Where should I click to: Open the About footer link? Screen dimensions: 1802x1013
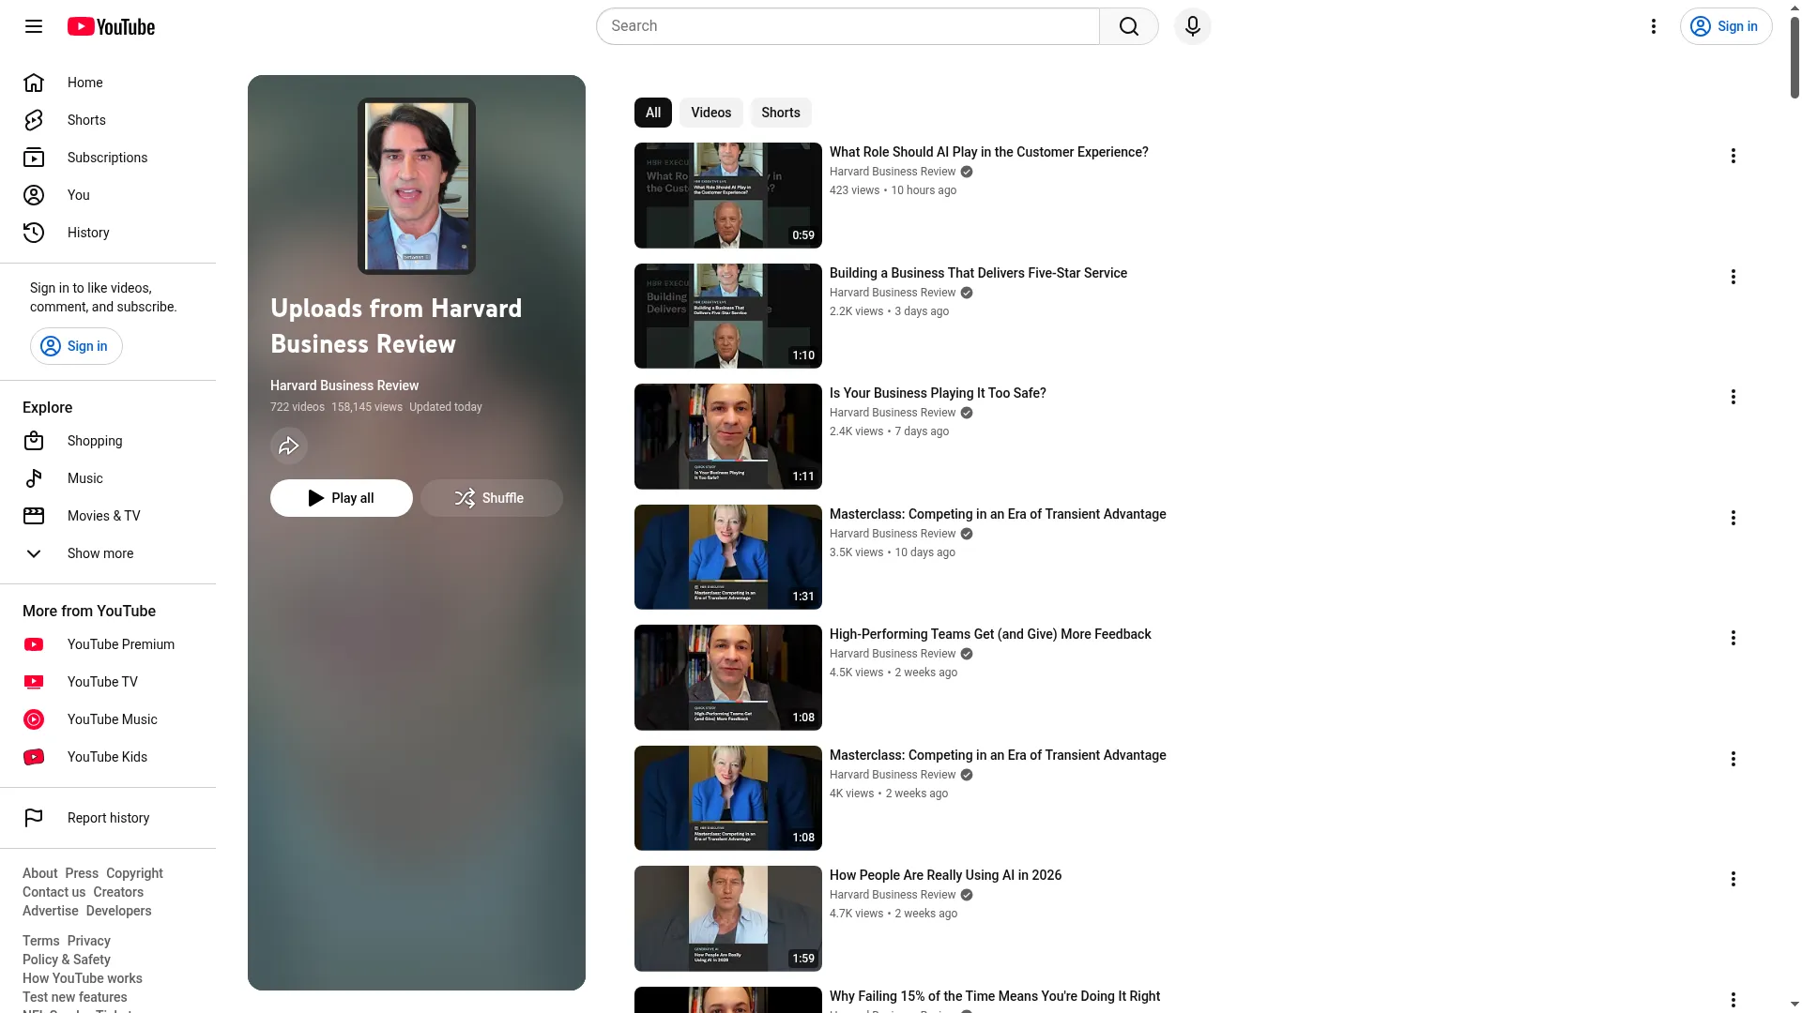40,873
